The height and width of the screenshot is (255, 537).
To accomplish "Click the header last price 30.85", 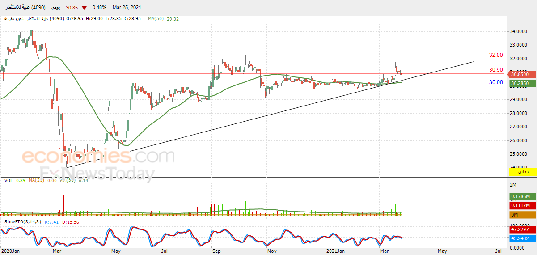I will pos(72,8).
